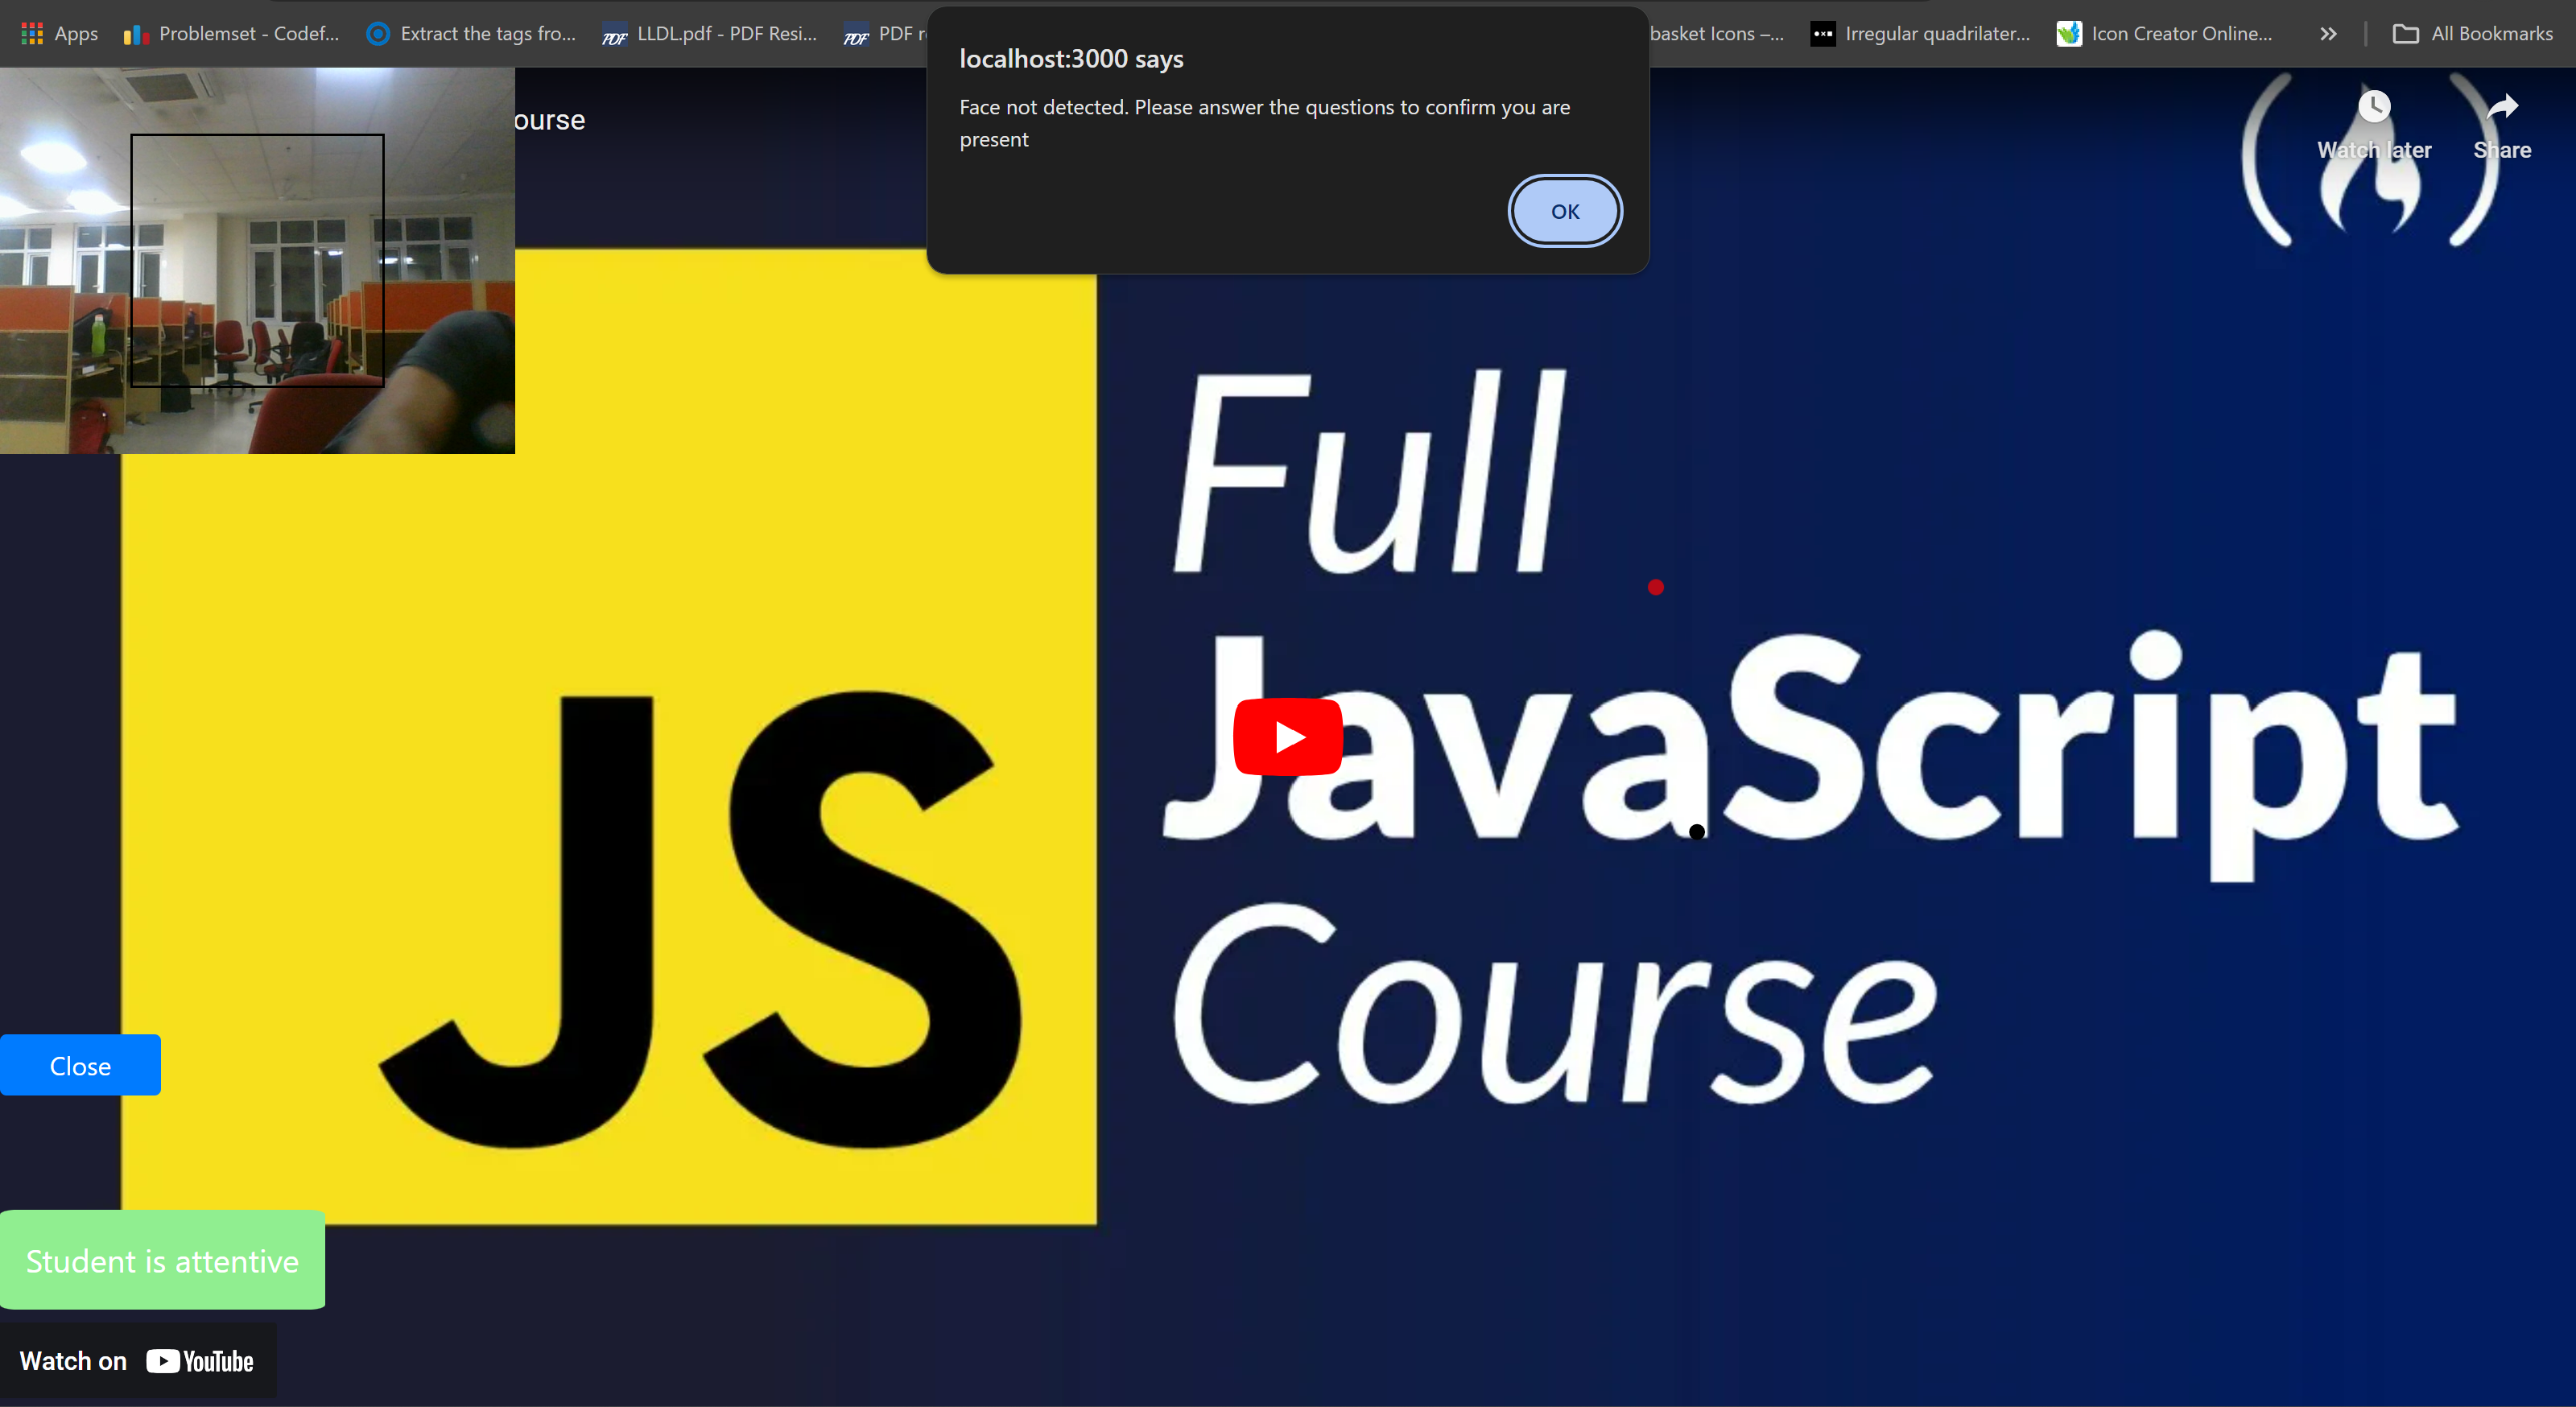The height and width of the screenshot is (1407, 2576).
Task: Click the webcam preview thumbnail
Action: (257, 260)
